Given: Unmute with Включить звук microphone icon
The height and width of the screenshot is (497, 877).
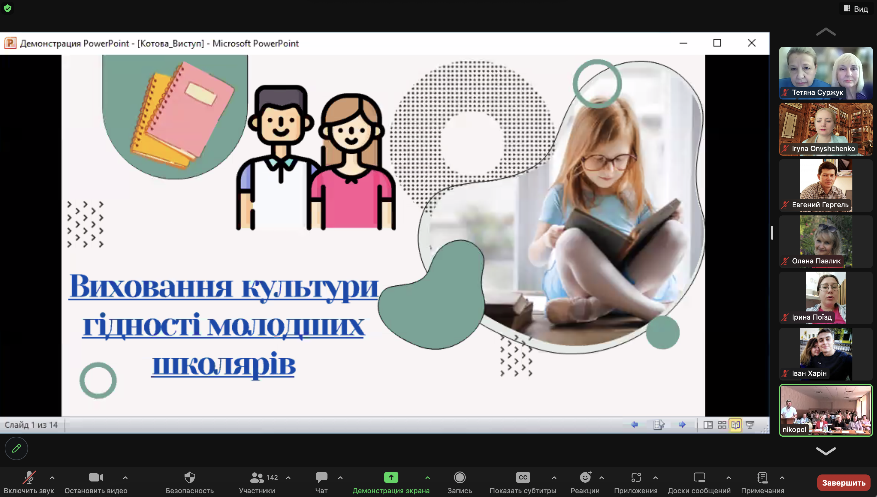Looking at the screenshot, I should point(29,477).
